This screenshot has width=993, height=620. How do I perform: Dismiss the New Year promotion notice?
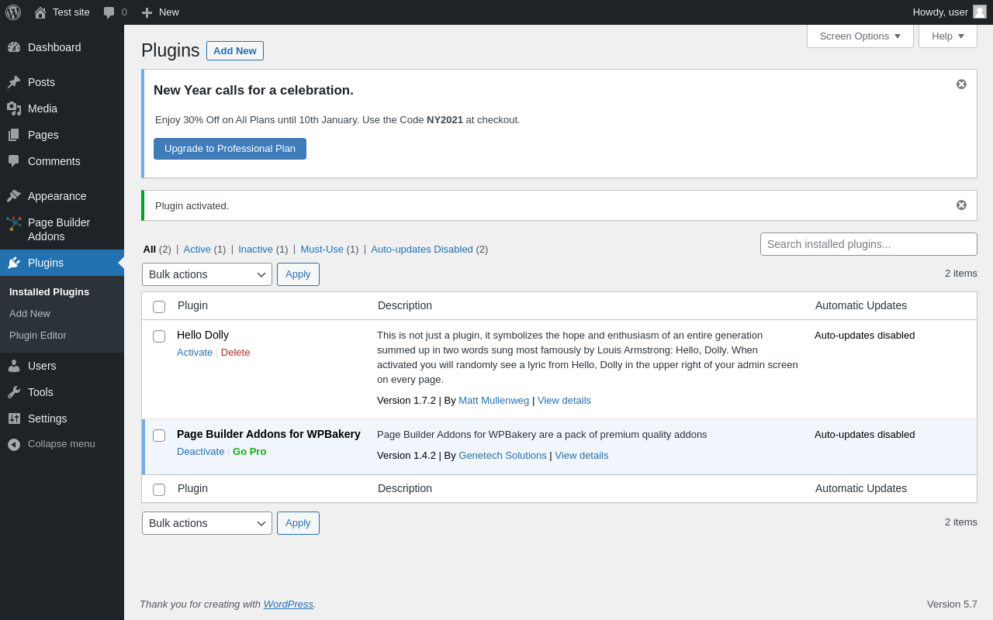click(961, 84)
